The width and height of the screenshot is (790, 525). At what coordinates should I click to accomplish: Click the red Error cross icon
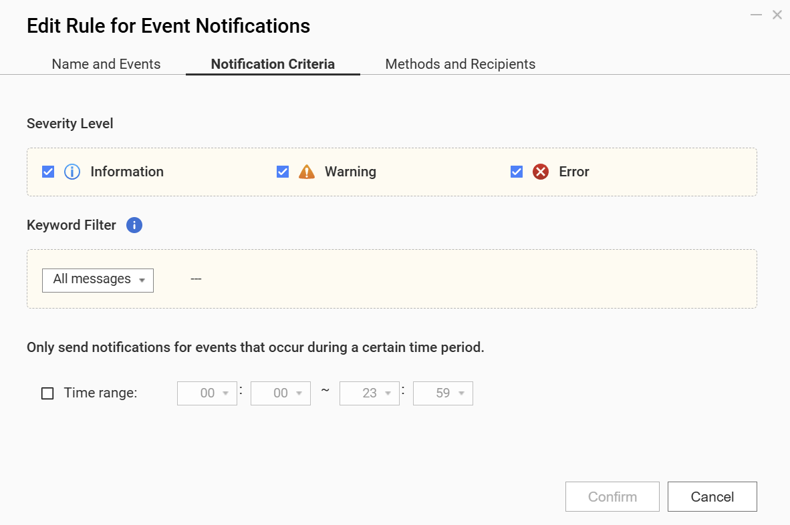540,172
